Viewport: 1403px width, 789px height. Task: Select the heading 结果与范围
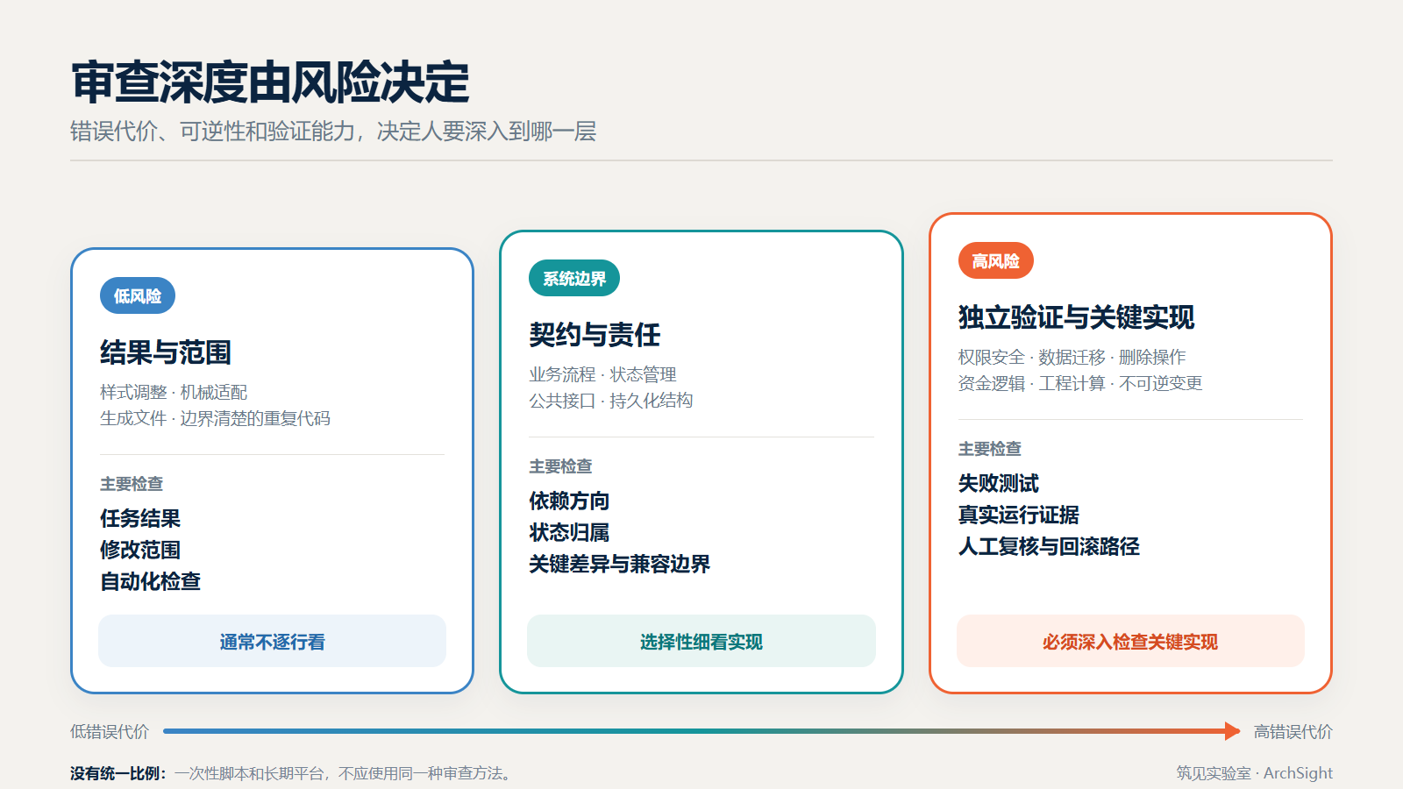coord(166,352)
